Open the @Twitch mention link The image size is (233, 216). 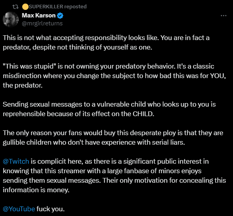[x=16, y=161]
